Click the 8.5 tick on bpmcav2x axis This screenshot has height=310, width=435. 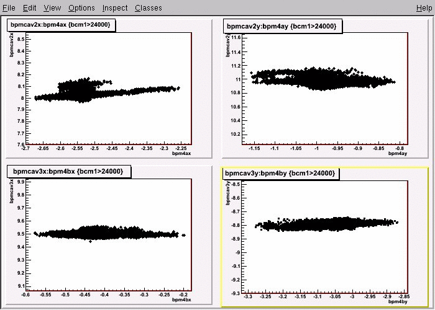21,39
